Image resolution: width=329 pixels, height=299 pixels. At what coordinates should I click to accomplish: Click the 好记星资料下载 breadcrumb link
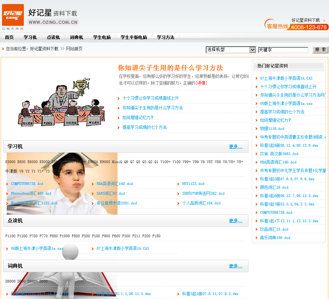[x=44, y=49]
